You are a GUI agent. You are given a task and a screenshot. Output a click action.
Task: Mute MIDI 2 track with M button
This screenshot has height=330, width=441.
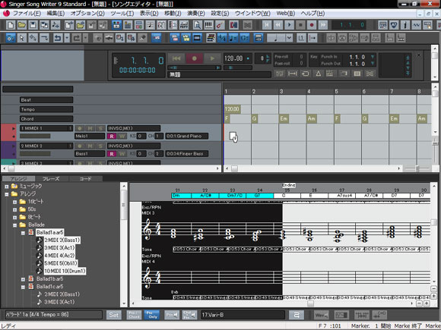tap(90, 146)
